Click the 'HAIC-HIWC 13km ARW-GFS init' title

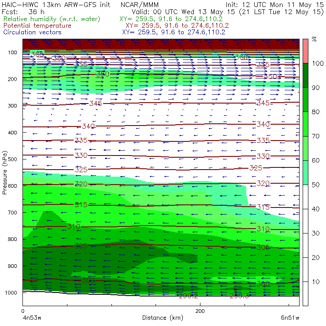point(56,4)
